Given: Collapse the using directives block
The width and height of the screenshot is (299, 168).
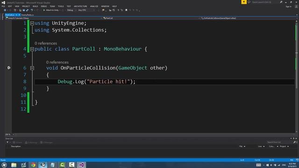Looking at the screenshot, I should [32, 23].
